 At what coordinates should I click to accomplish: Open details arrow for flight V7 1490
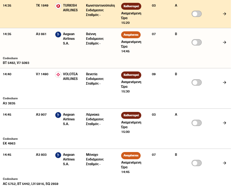pyautogui.click(x=224, y=82)
